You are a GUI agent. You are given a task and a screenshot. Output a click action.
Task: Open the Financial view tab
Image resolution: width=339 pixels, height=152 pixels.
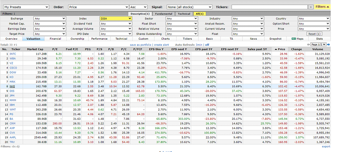coord(55,39)
